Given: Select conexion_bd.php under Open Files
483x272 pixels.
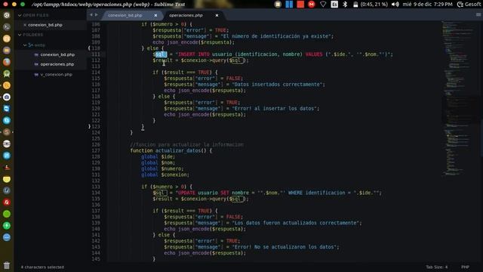Looking at the screenshot, I should click(x=45, y=25).
